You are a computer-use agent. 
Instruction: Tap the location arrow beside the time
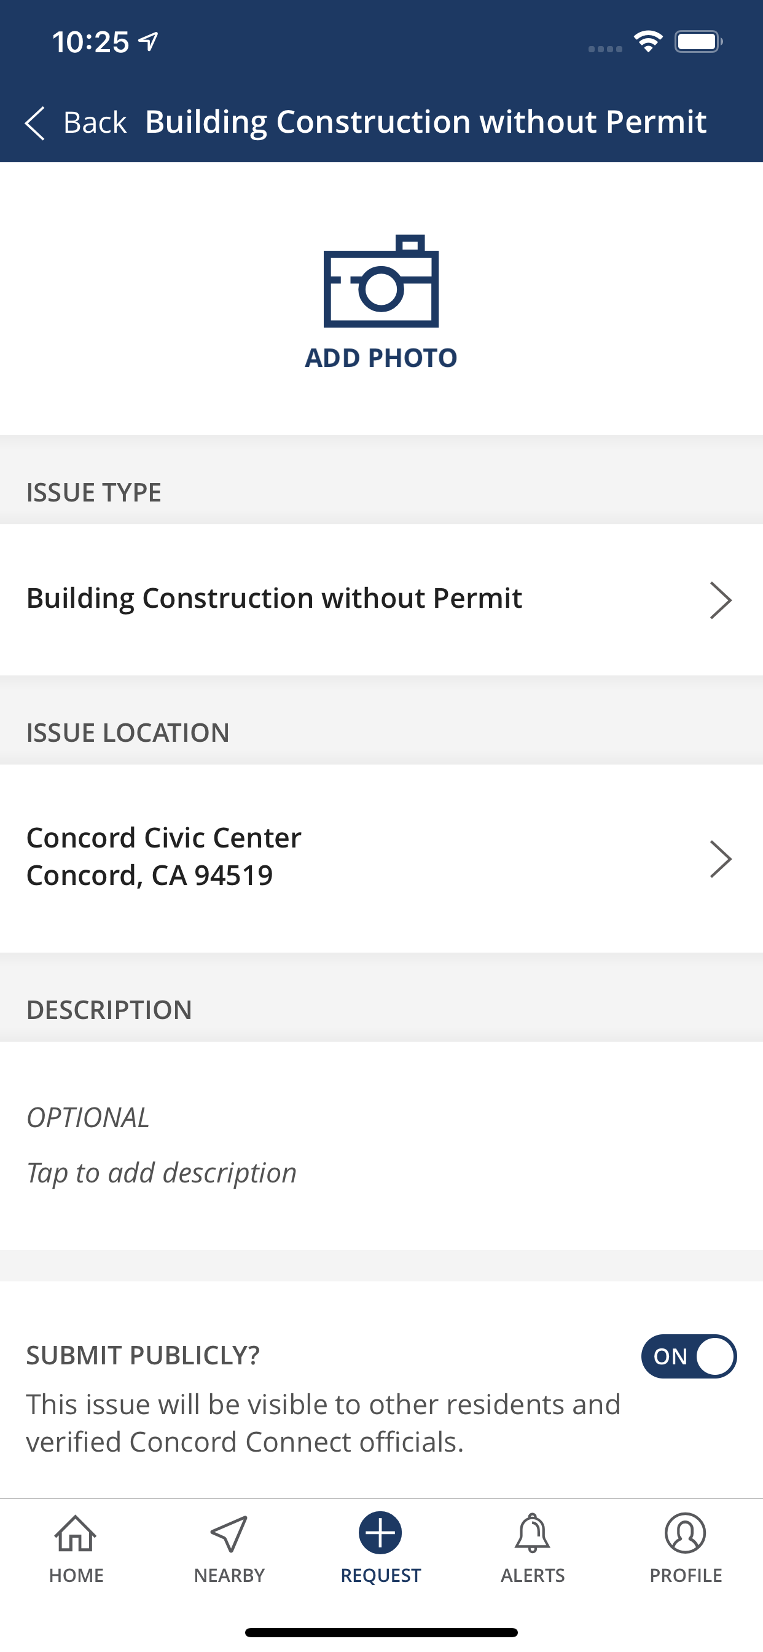click(149, 42)
